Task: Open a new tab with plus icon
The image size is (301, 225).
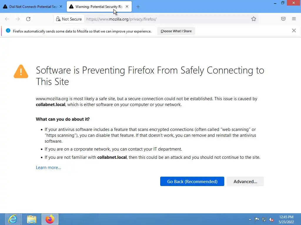Action: 138,6
